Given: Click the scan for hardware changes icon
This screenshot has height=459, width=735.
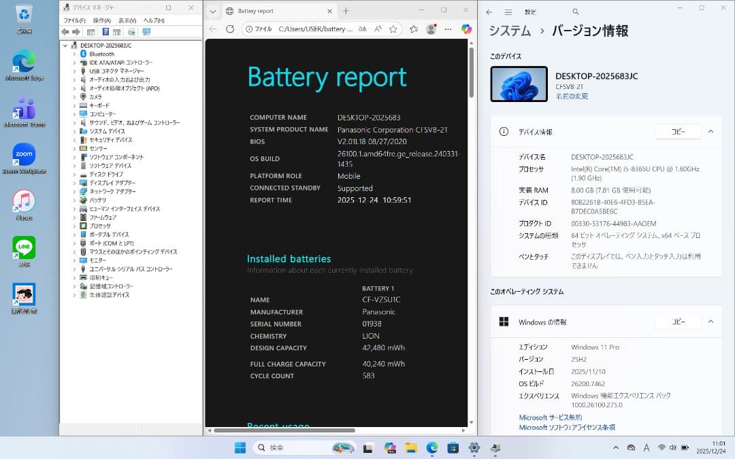Looking at the screenshot, I should click(132, 32).
